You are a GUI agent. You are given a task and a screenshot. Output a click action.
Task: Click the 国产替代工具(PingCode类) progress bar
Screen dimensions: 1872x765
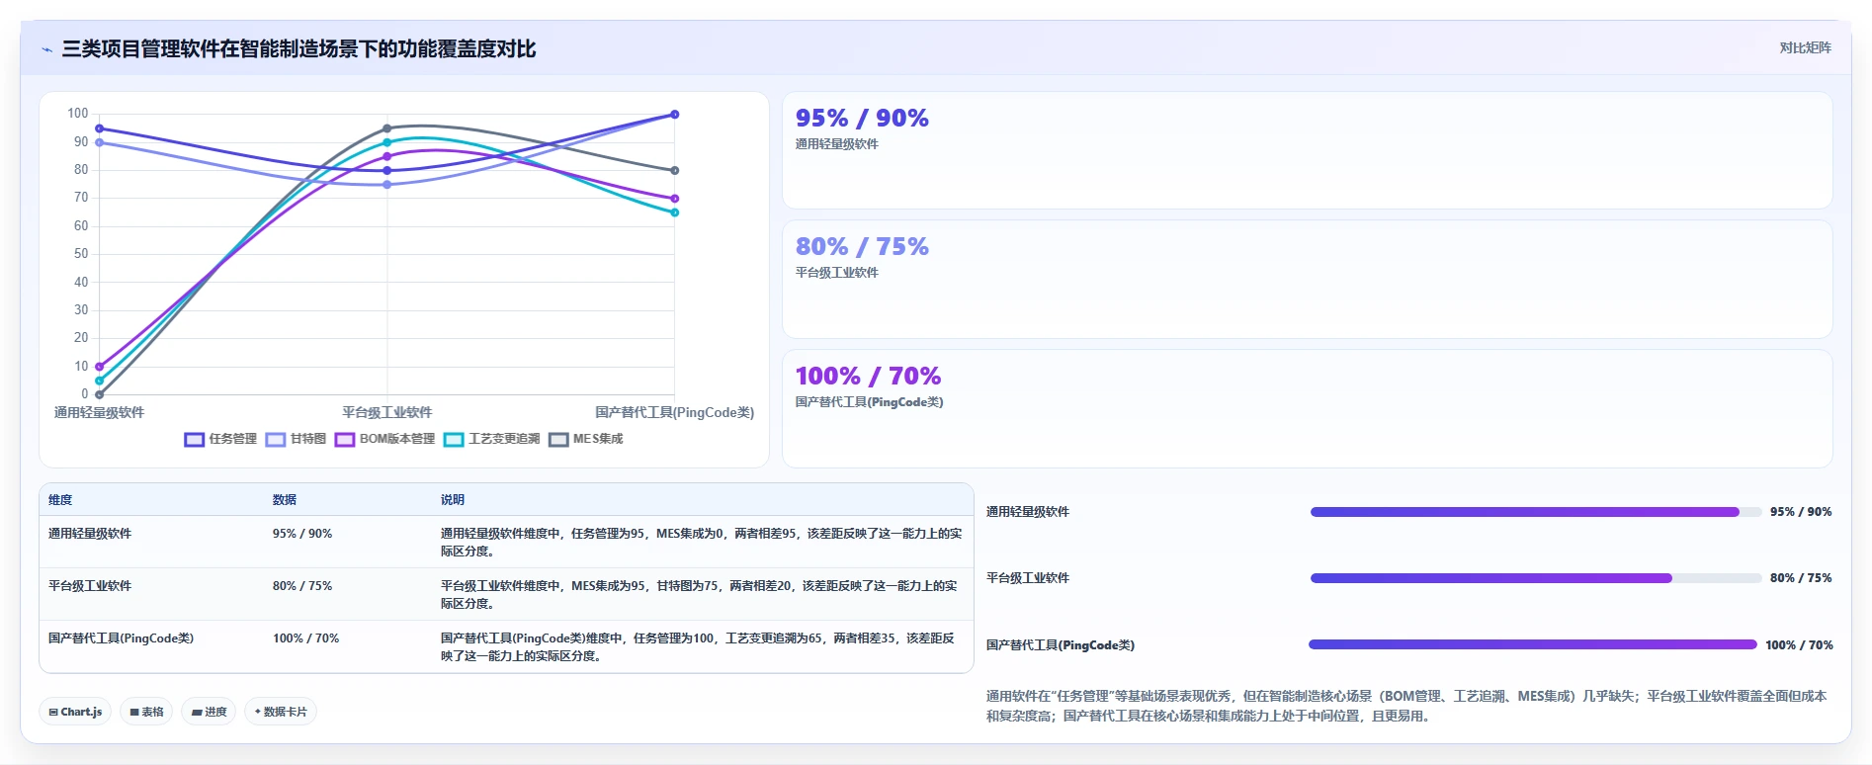click(1533, 644)
